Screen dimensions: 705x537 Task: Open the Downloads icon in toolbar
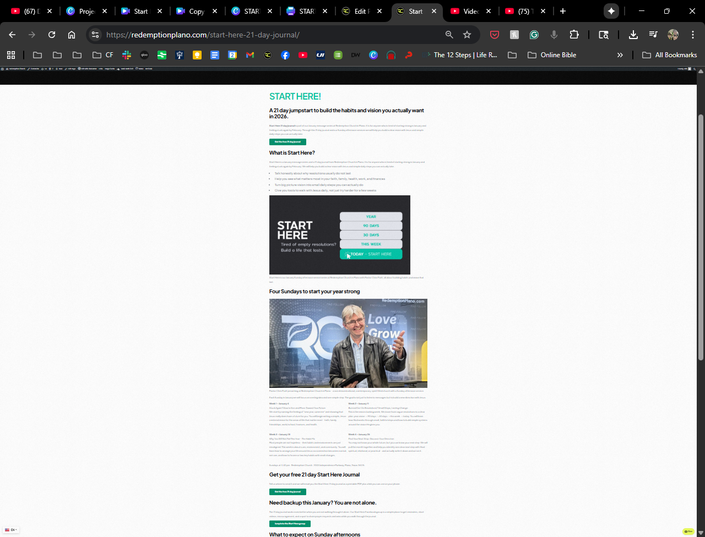coord(633,35)
